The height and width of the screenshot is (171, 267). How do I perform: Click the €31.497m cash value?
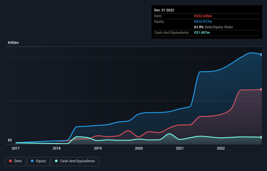[x=202, y=33]
